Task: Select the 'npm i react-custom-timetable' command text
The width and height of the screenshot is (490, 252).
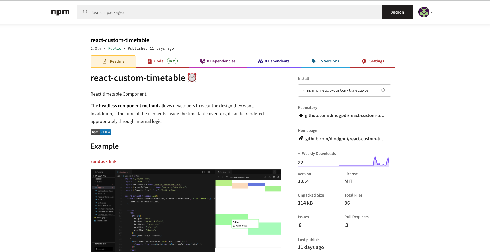Action: [338, 90]
